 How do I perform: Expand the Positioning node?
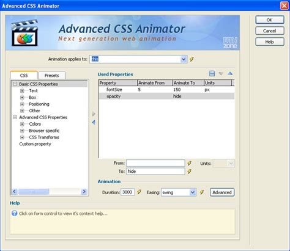click(x=22, y=104)
